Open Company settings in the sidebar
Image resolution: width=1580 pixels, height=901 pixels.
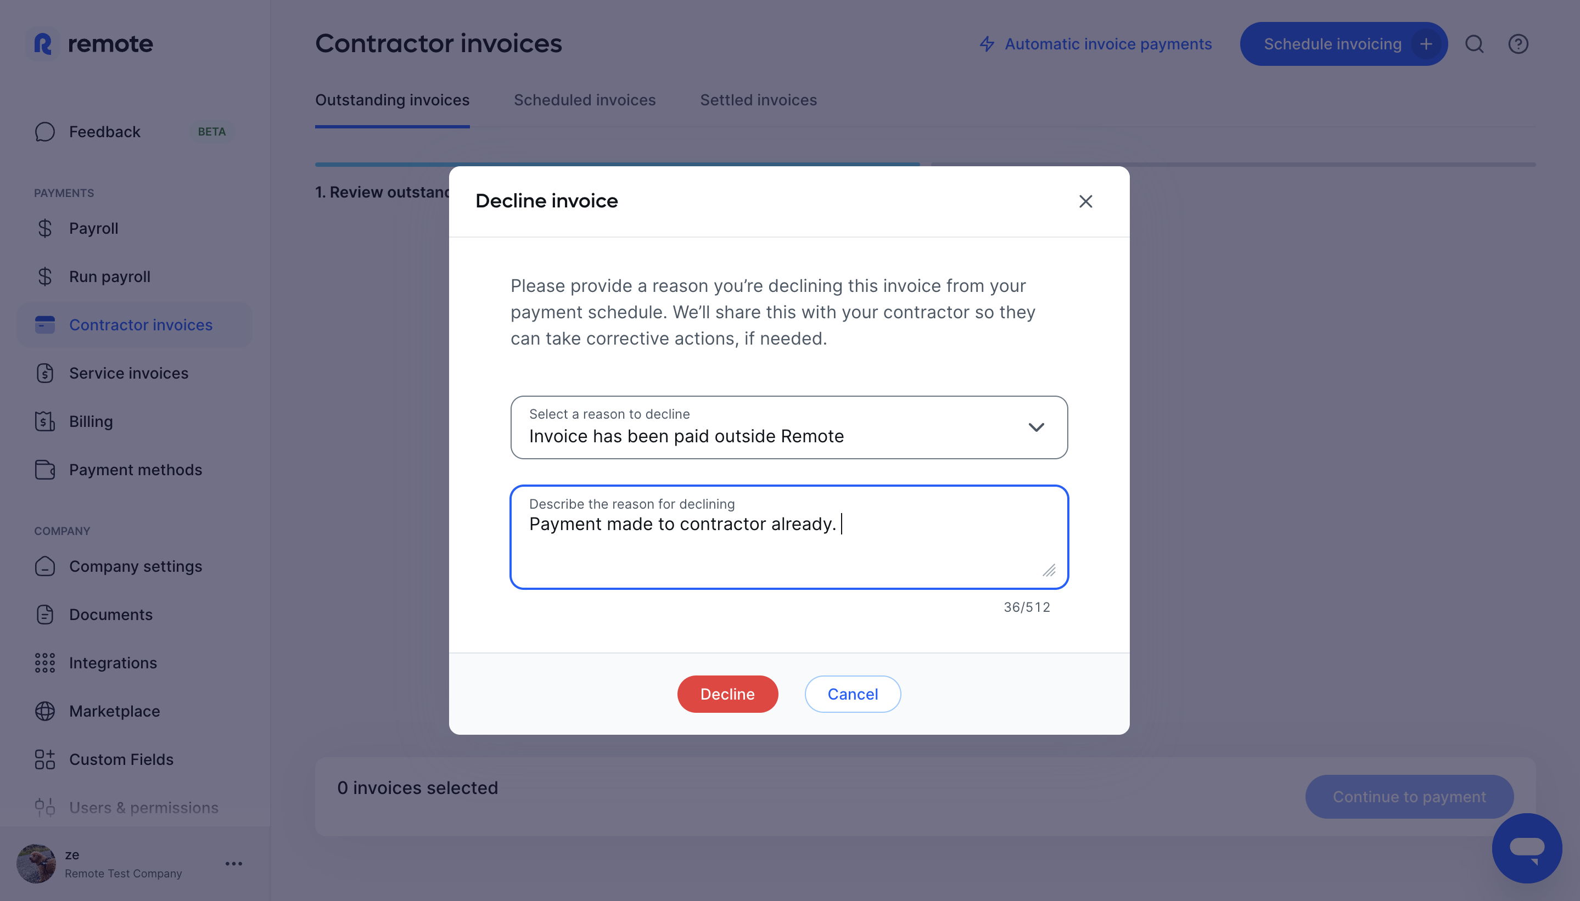135,566
